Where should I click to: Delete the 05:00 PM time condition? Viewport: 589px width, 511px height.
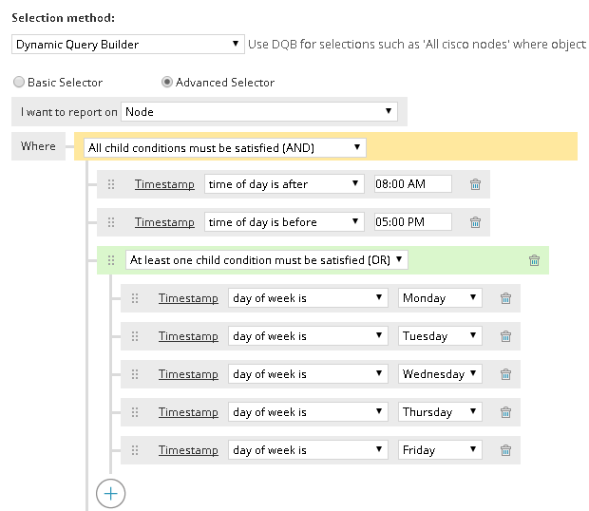(x=475, y=222)
